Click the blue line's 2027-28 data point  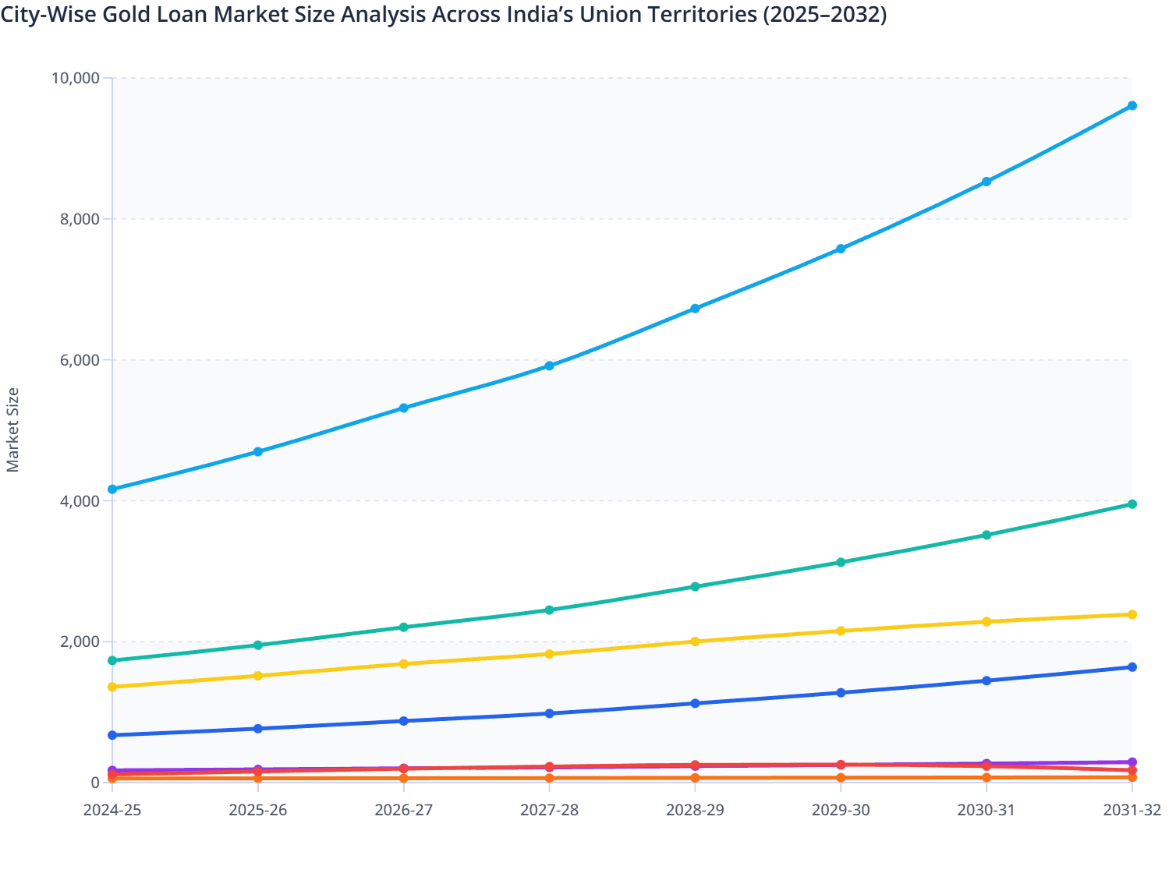tap(548, 712)
